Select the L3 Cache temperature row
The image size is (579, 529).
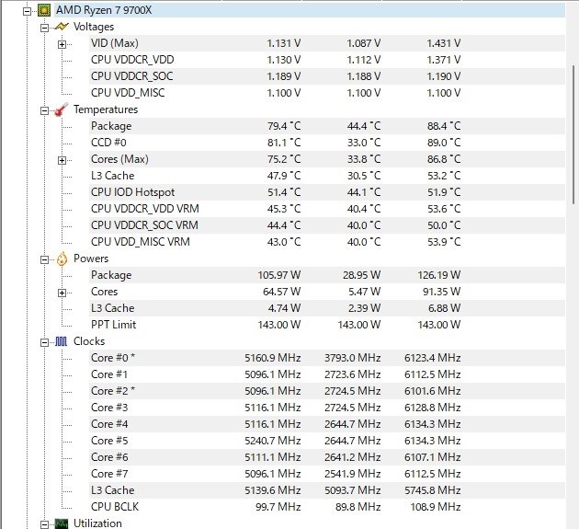[x=327, y=176]
